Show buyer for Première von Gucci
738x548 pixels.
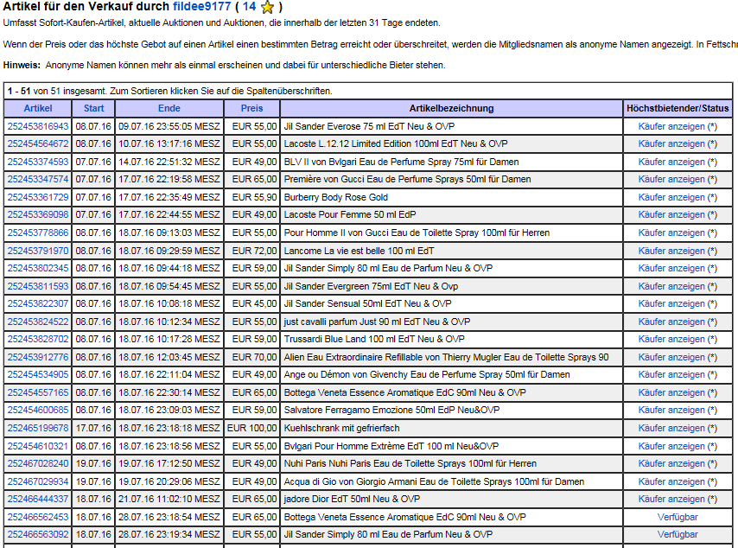click(671, 180)
